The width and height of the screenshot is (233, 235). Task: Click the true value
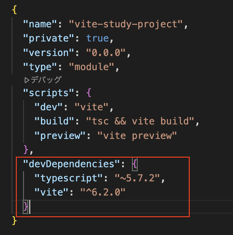pos(98,38)
